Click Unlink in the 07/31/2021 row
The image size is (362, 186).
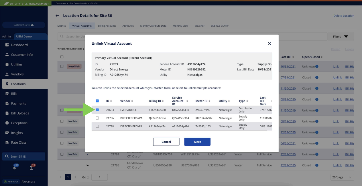pos(338,78)
